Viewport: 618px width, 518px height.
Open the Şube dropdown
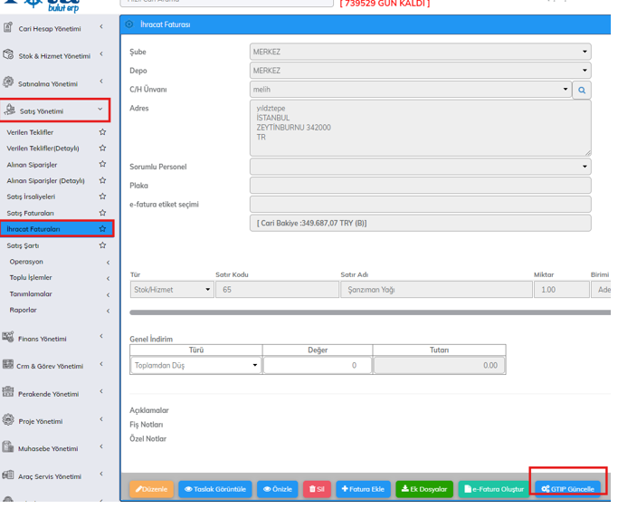coord(420,52)
